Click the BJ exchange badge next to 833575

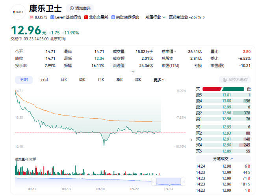point(31,17)
